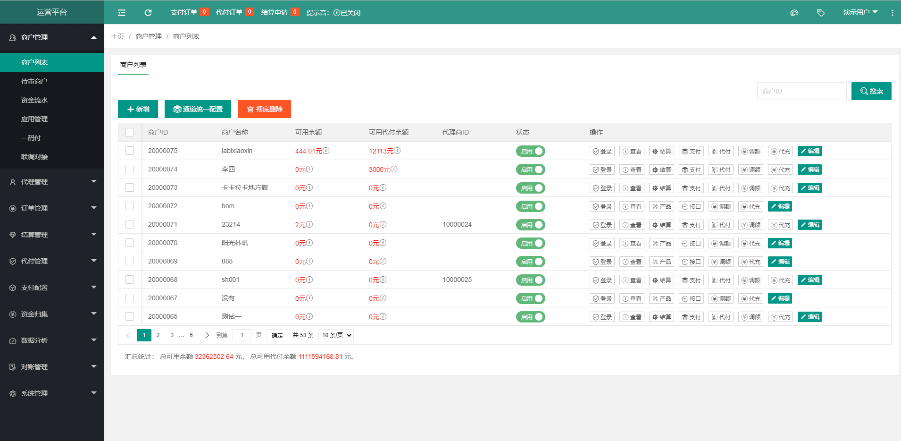Disable the 启用 switch for merchant 20000065
The width and height of the screenshot is (901, 441).
coord(530,317)
